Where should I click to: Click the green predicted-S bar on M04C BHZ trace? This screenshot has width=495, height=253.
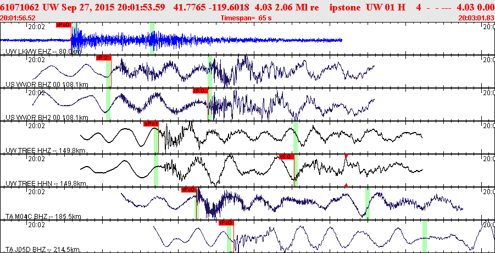point(368,203)
